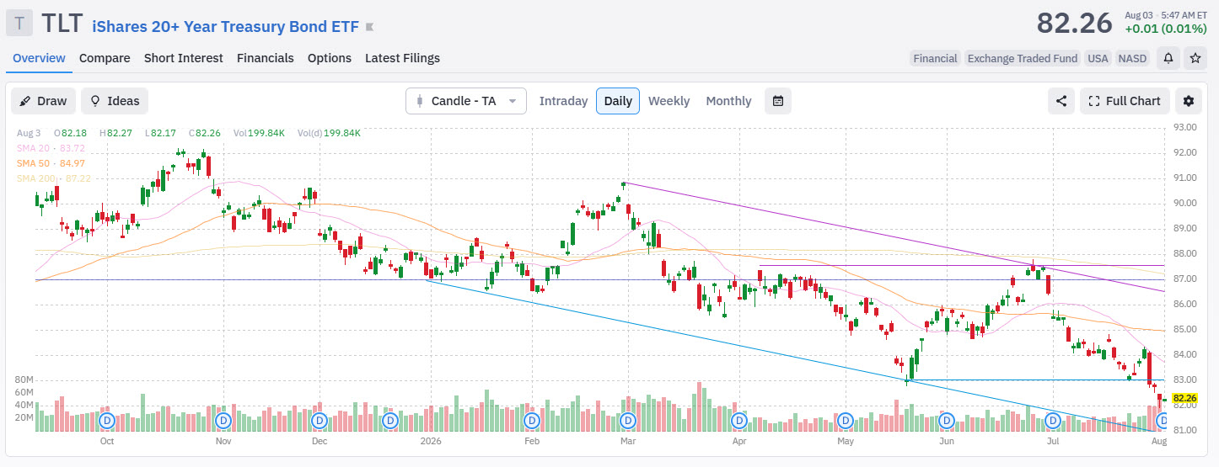The height and width of the screenshot is (467, 1219).
Task: Click the SMA 200 indicator label
Action: click(53, 178)
